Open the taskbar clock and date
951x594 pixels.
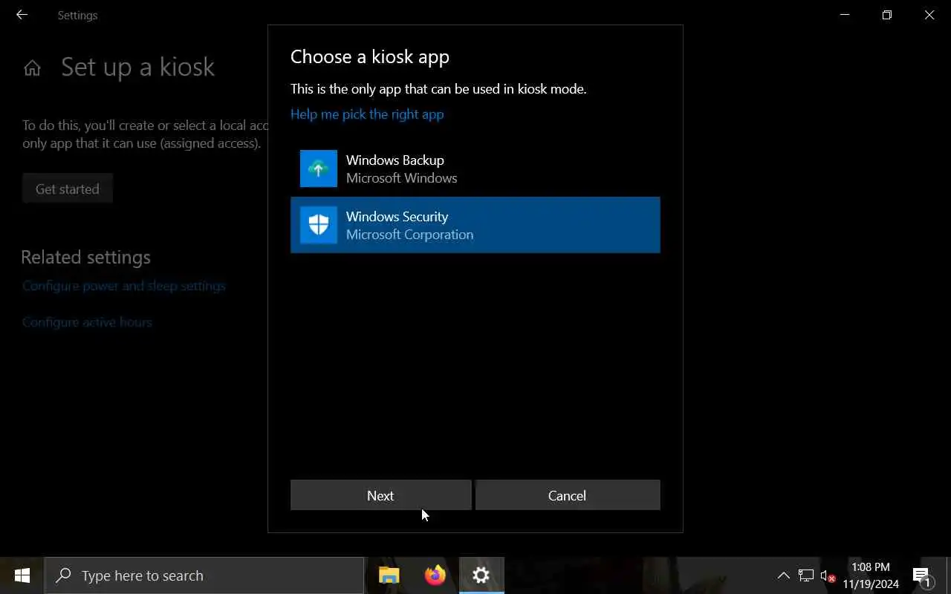click(871, 575)
